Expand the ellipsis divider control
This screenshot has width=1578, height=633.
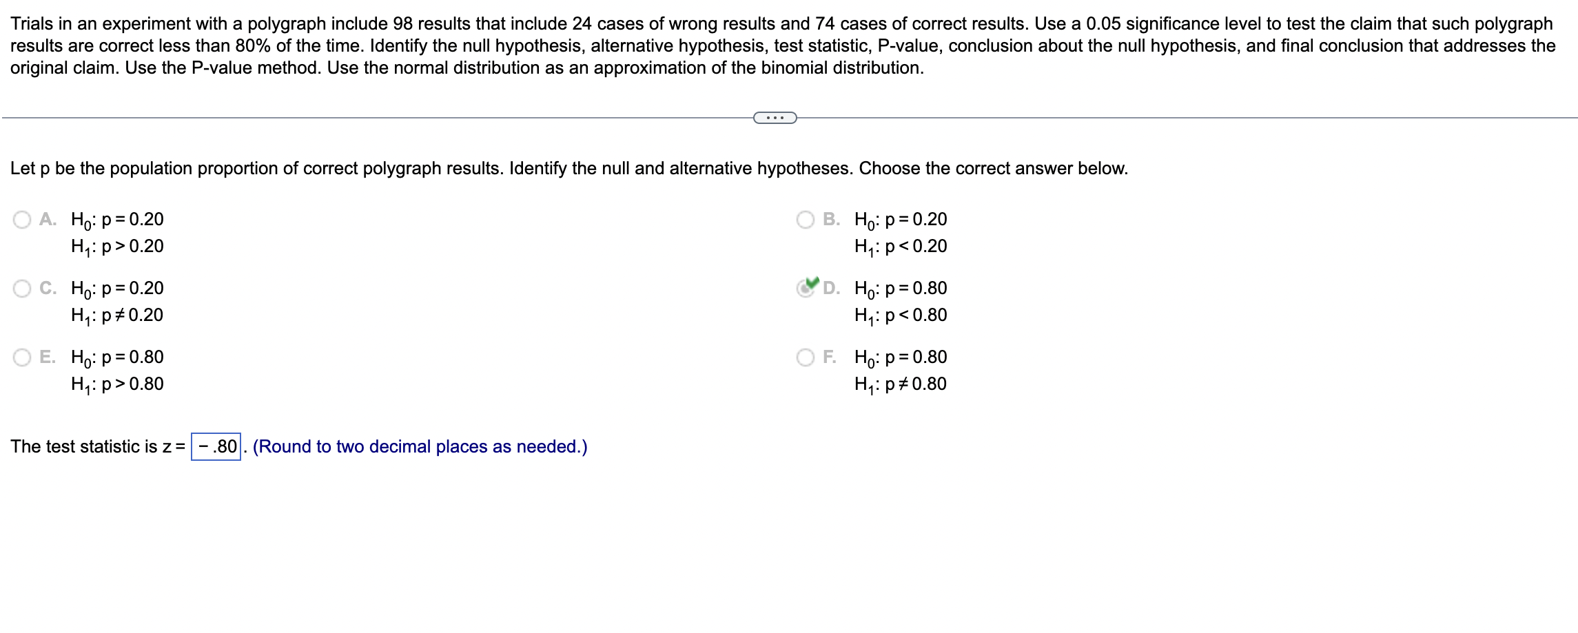pyautogui.click(x=775, y=118)
